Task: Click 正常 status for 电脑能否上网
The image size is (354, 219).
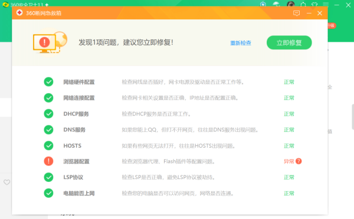Action: (289, 193)
